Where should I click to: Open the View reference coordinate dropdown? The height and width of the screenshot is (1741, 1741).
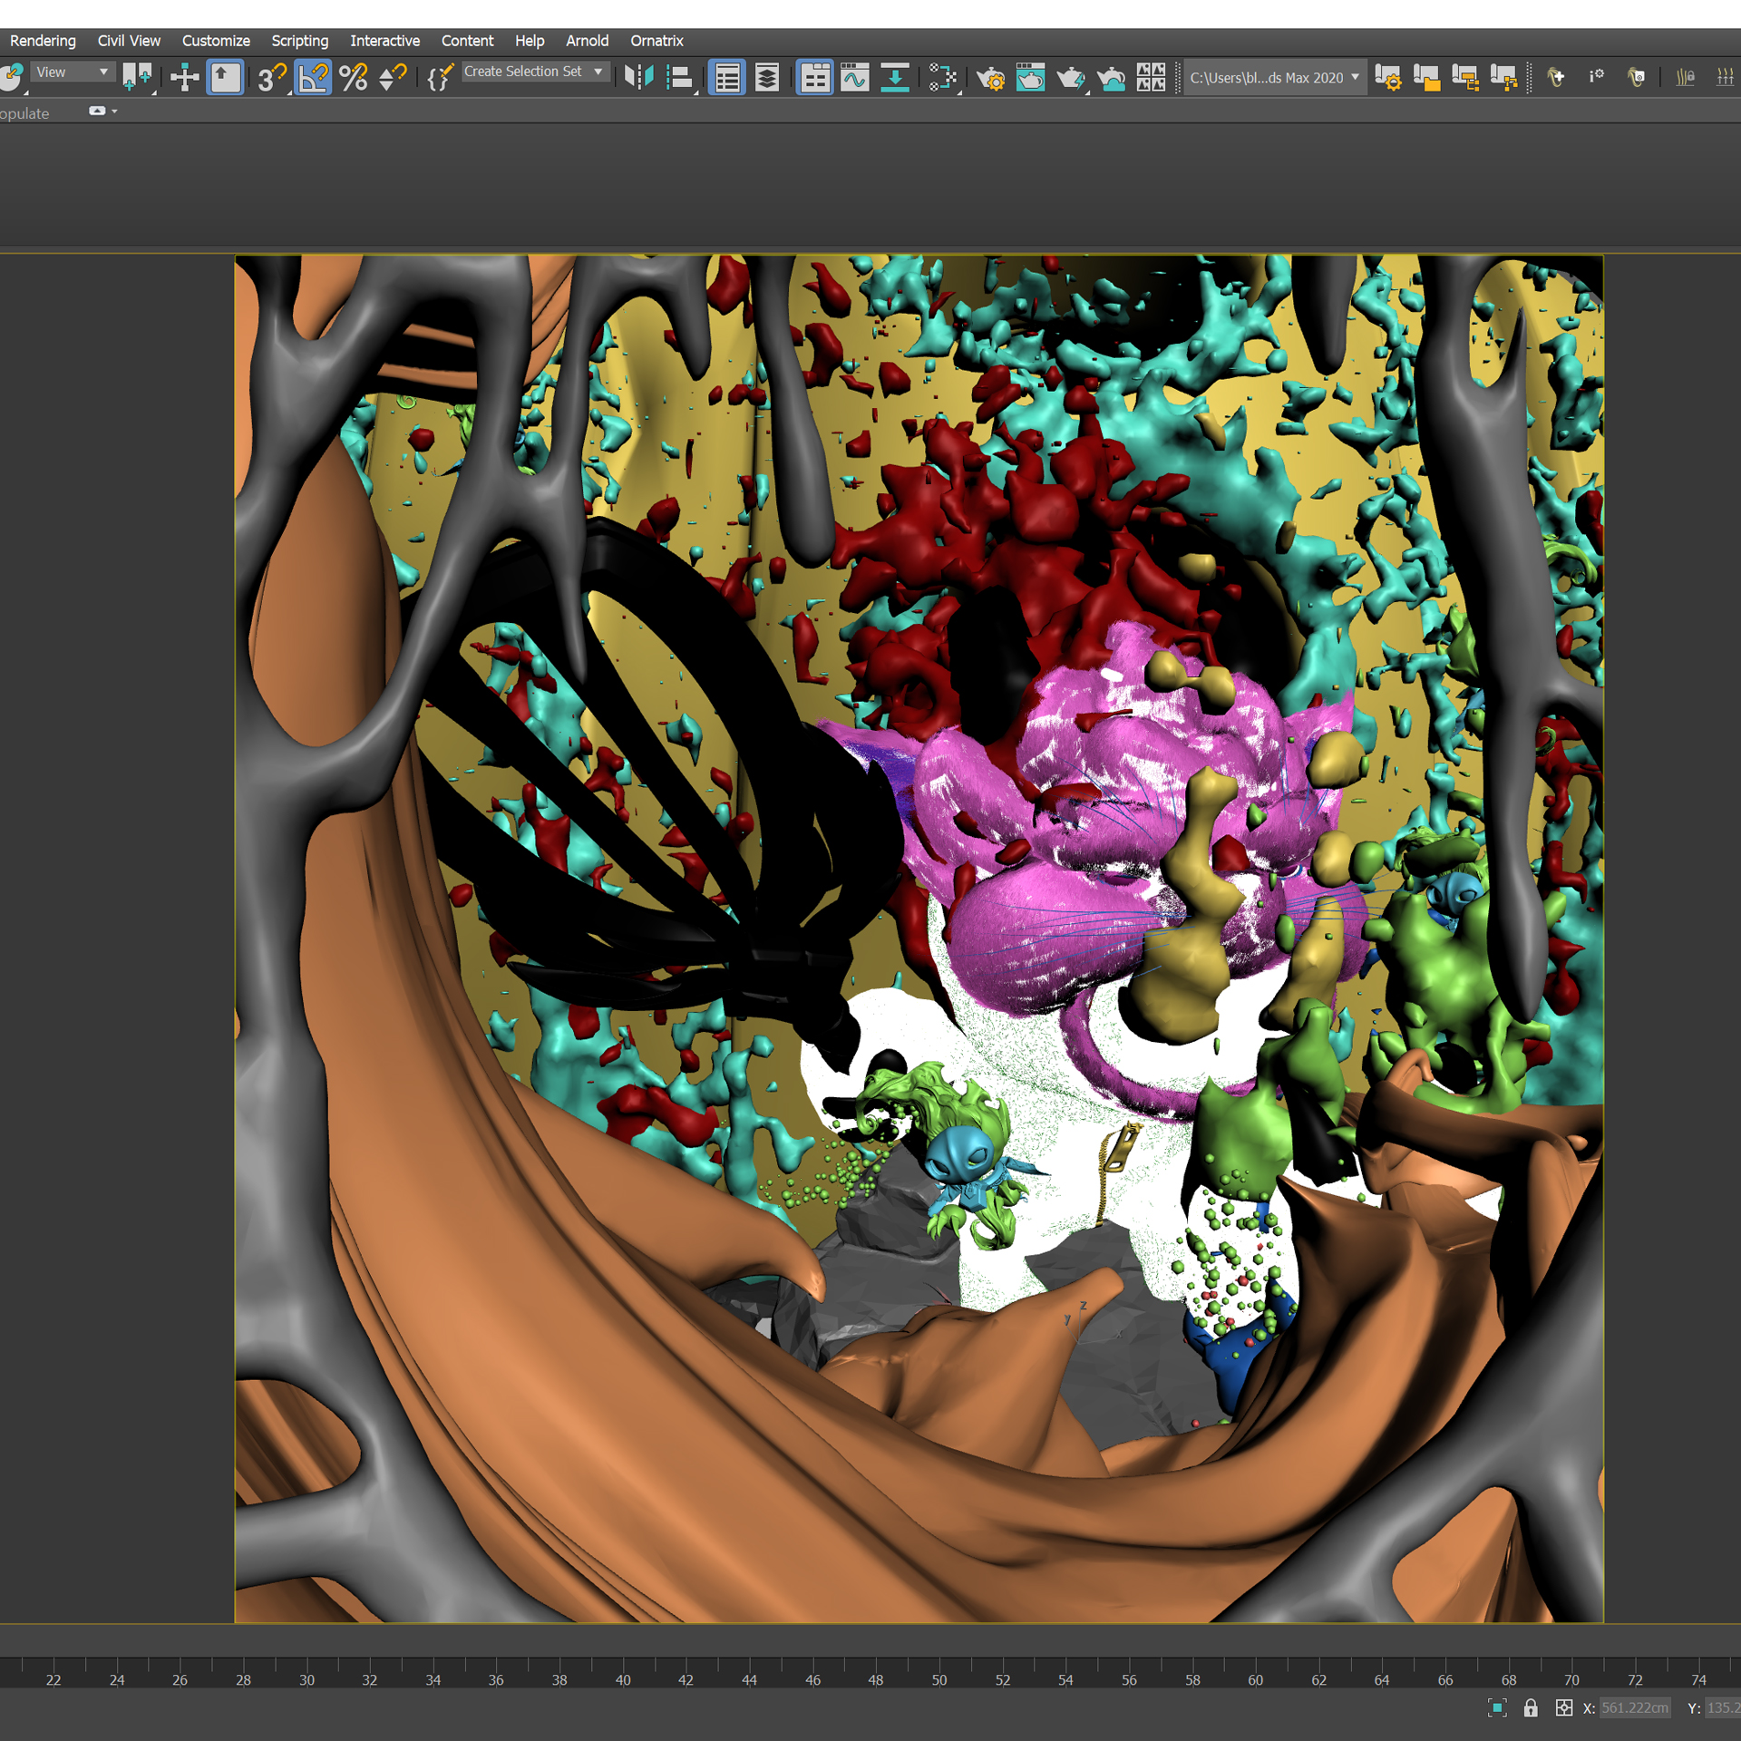pyautogui.click(x=73, y=72)
